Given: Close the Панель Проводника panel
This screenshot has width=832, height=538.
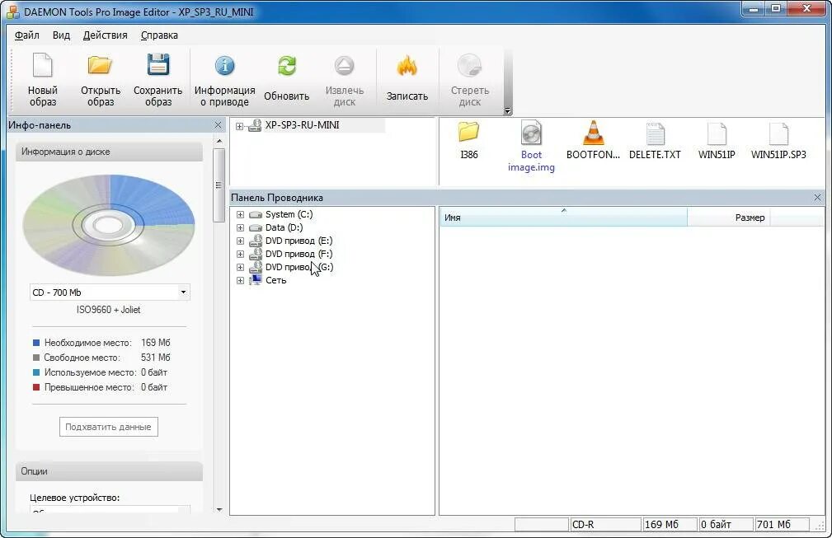Looking at the screenshot, I should click(817, 197).
